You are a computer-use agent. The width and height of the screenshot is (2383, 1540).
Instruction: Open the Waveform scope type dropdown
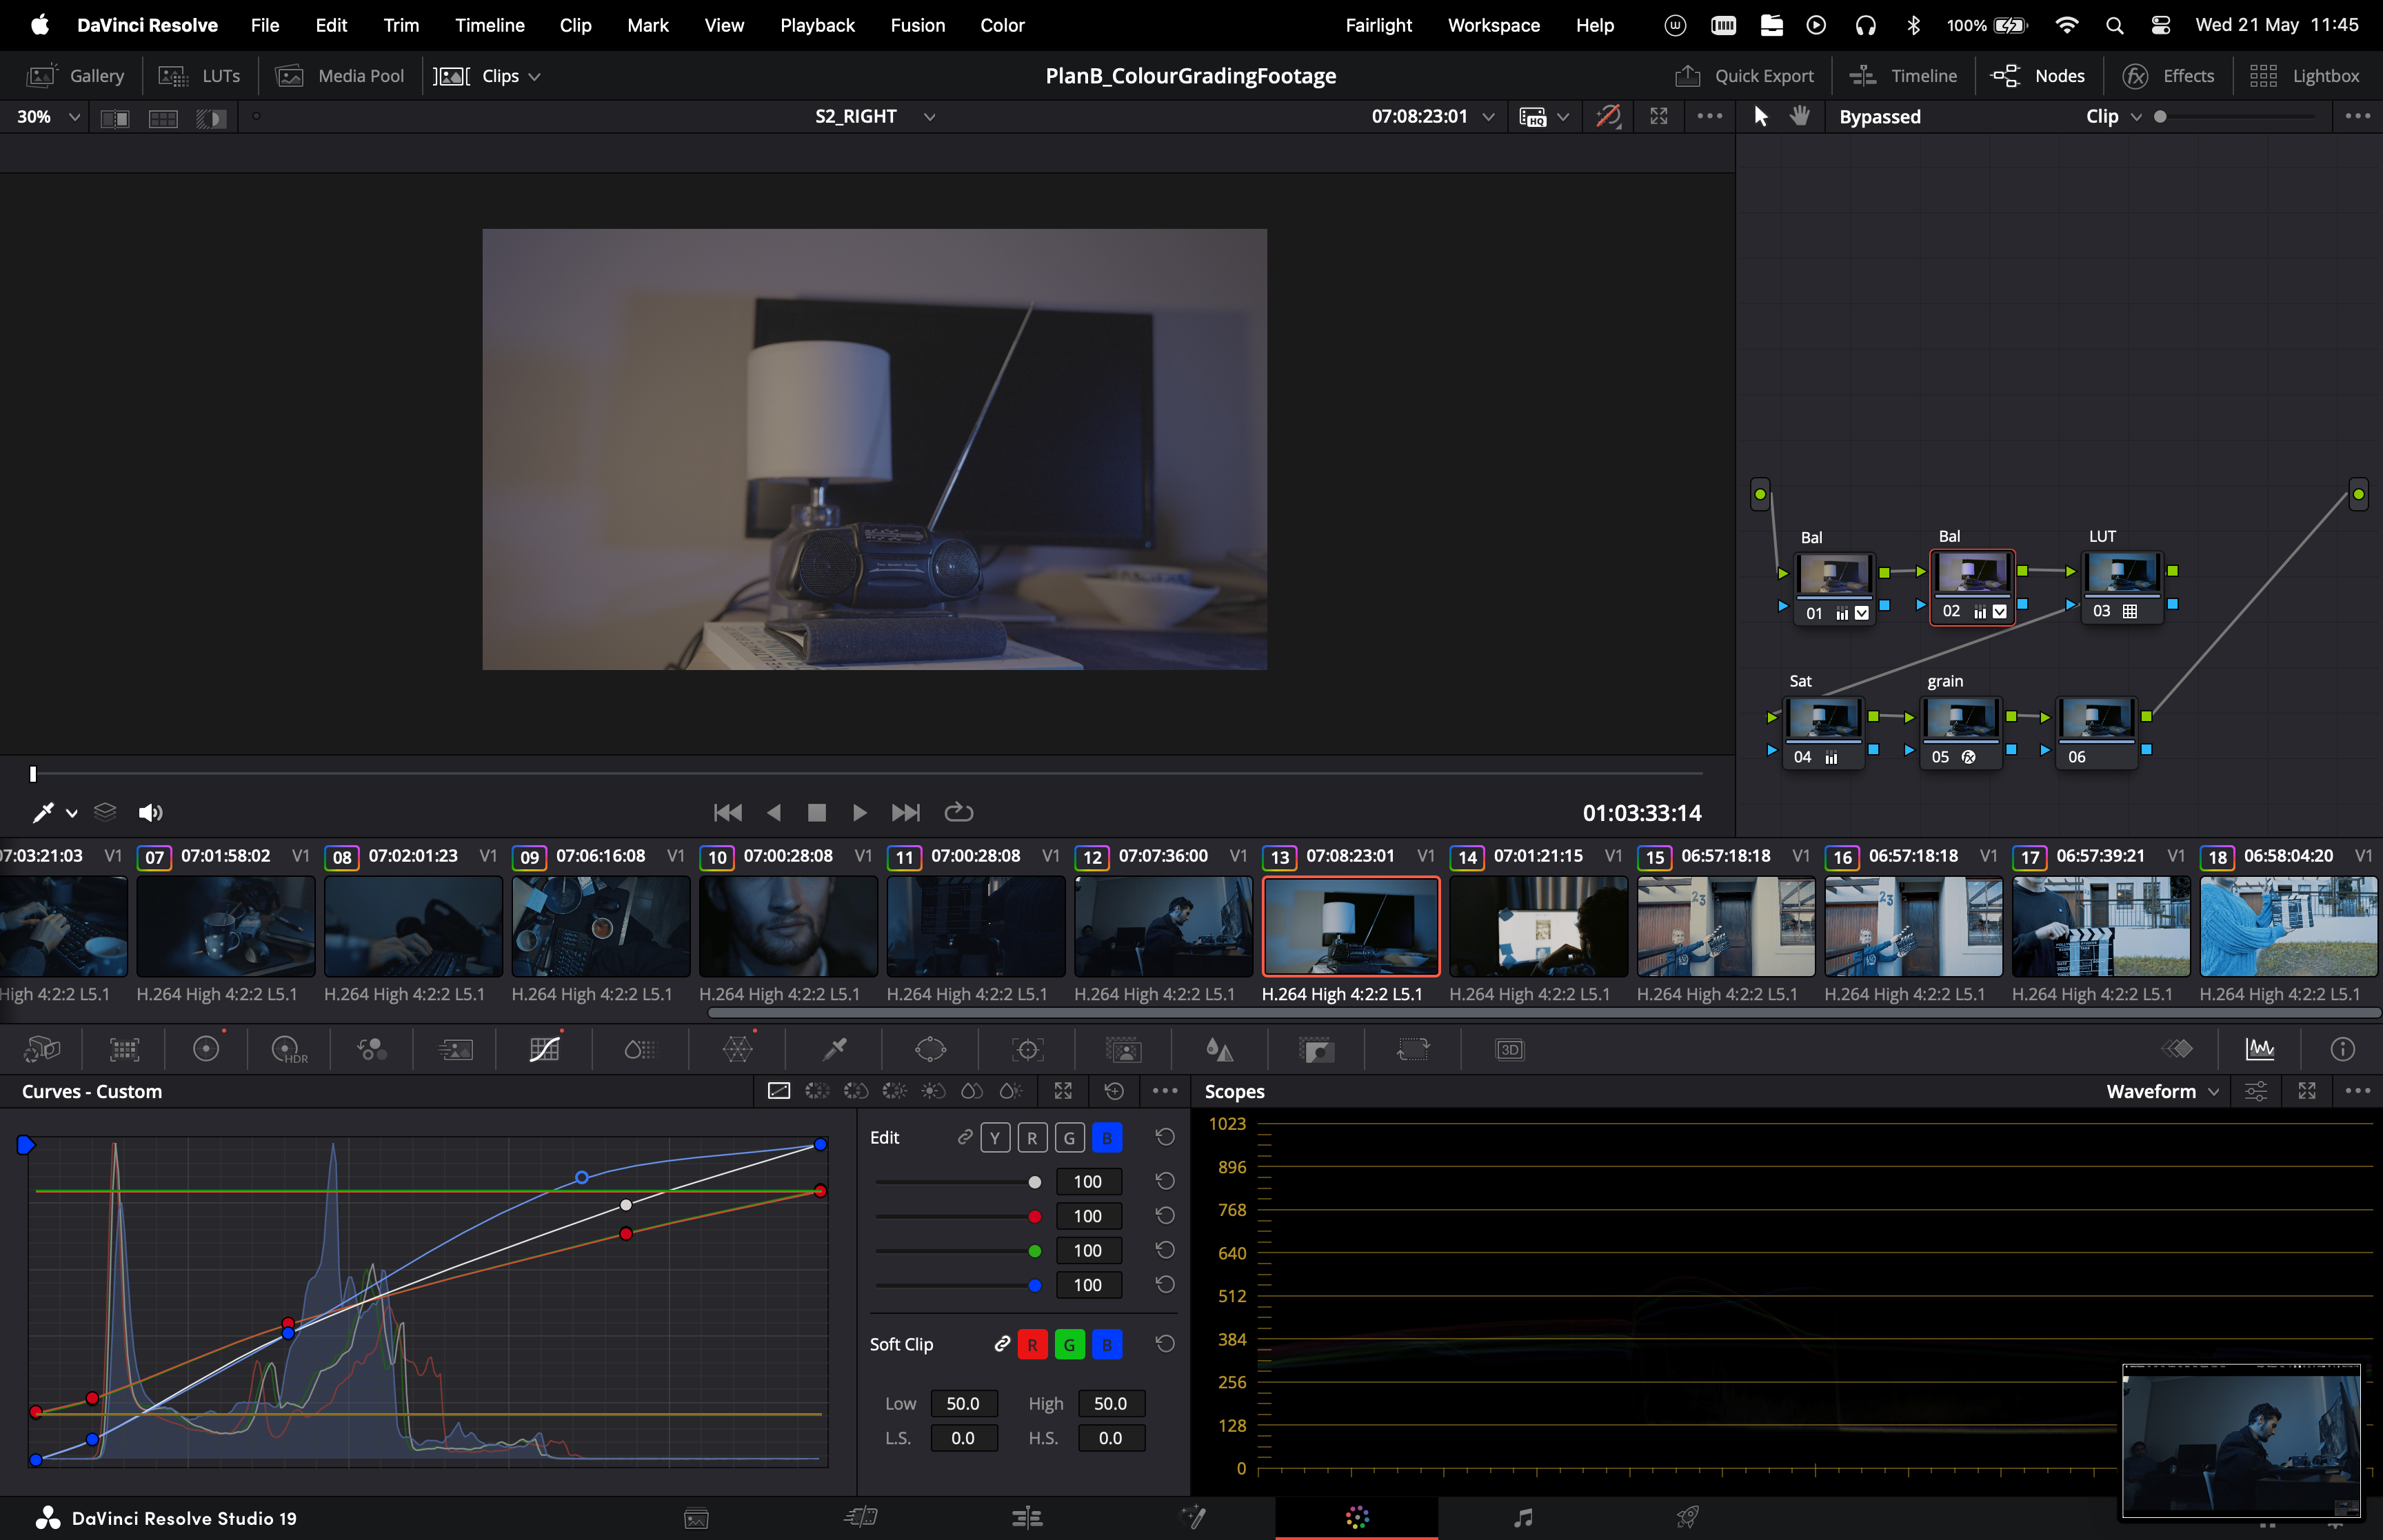click(2162, 1092)
